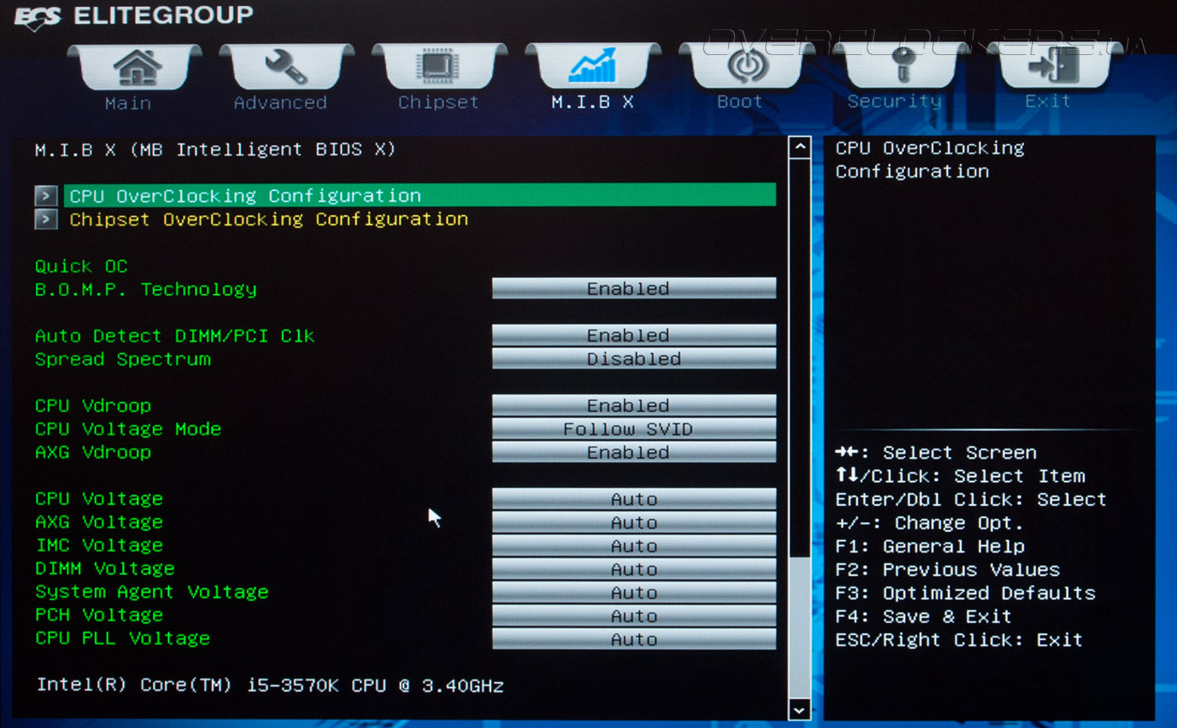Switch to the Boot tab label
Screen dimensions: 1177x728
[x=740, y=102]
